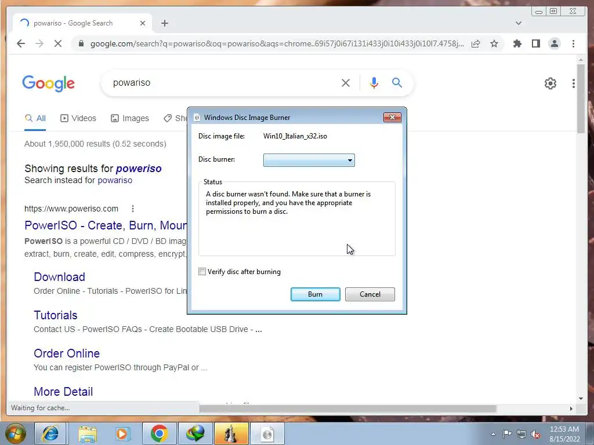
Task: Open the PowerISO result title link
Action: (x=106, y=225)
